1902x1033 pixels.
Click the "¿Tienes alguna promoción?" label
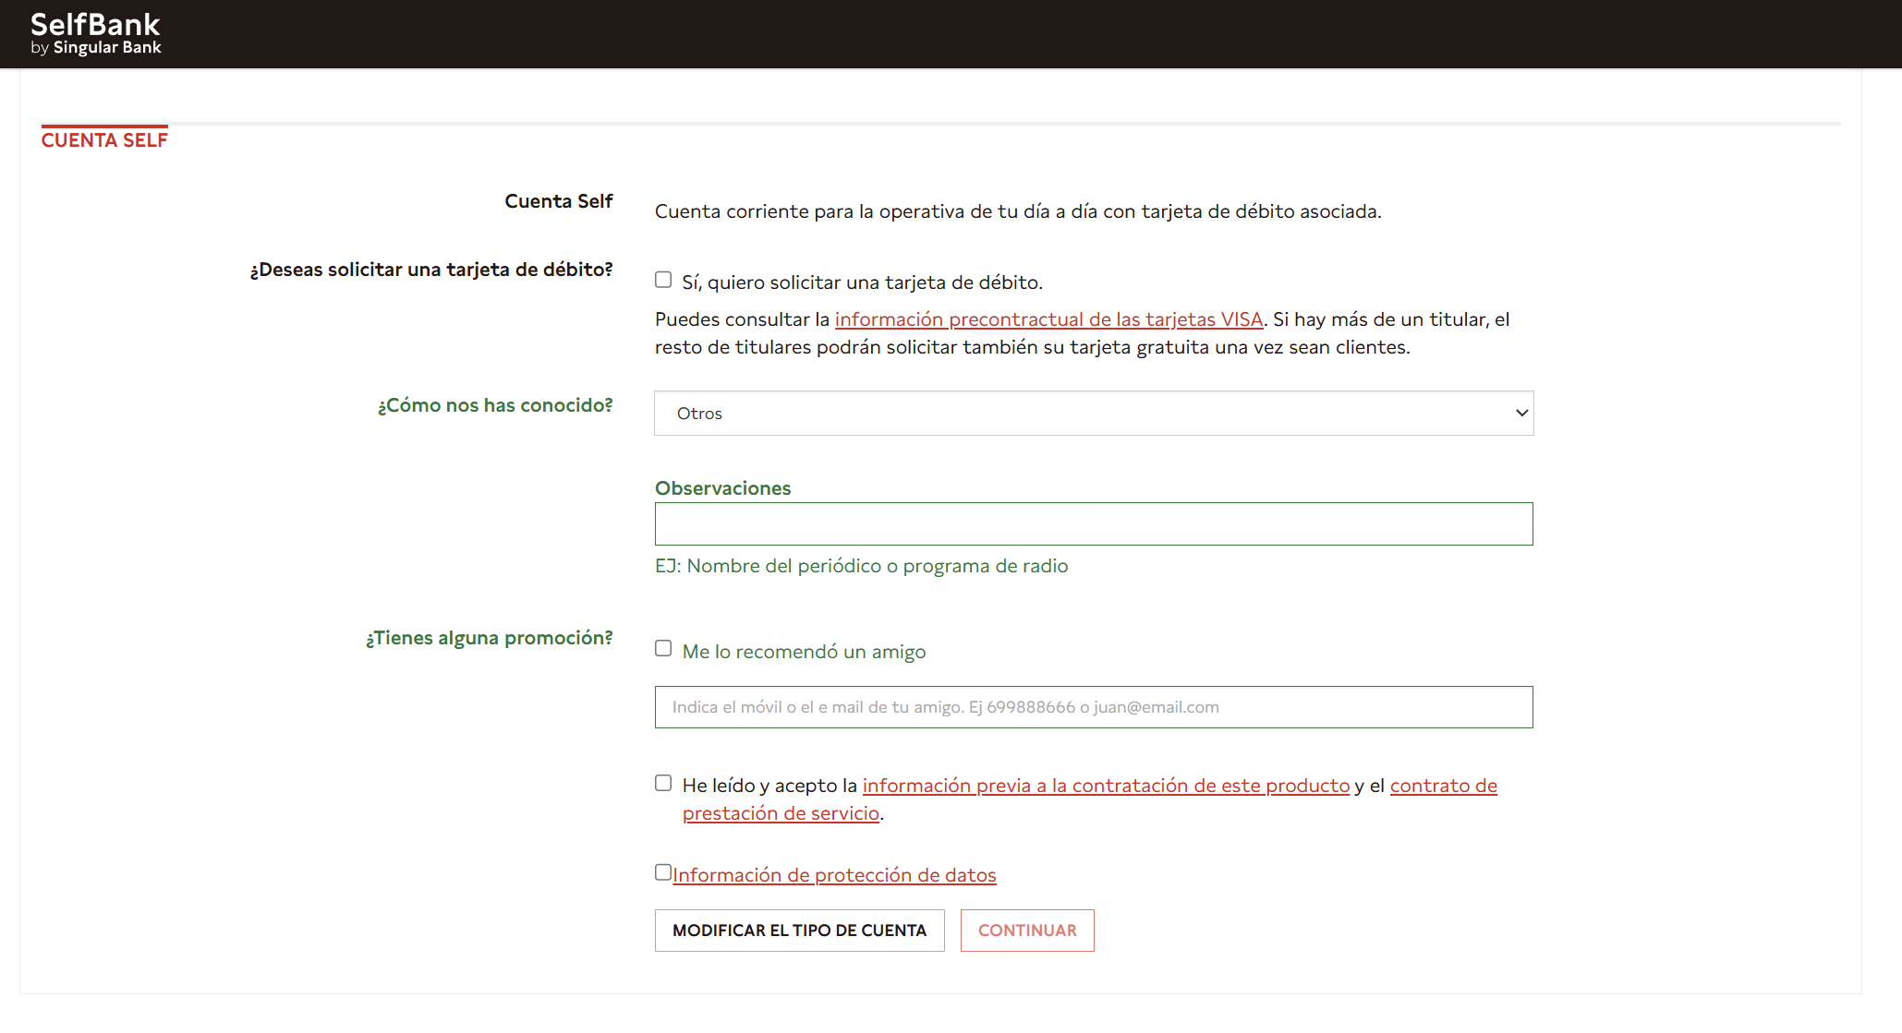point(489,638)
